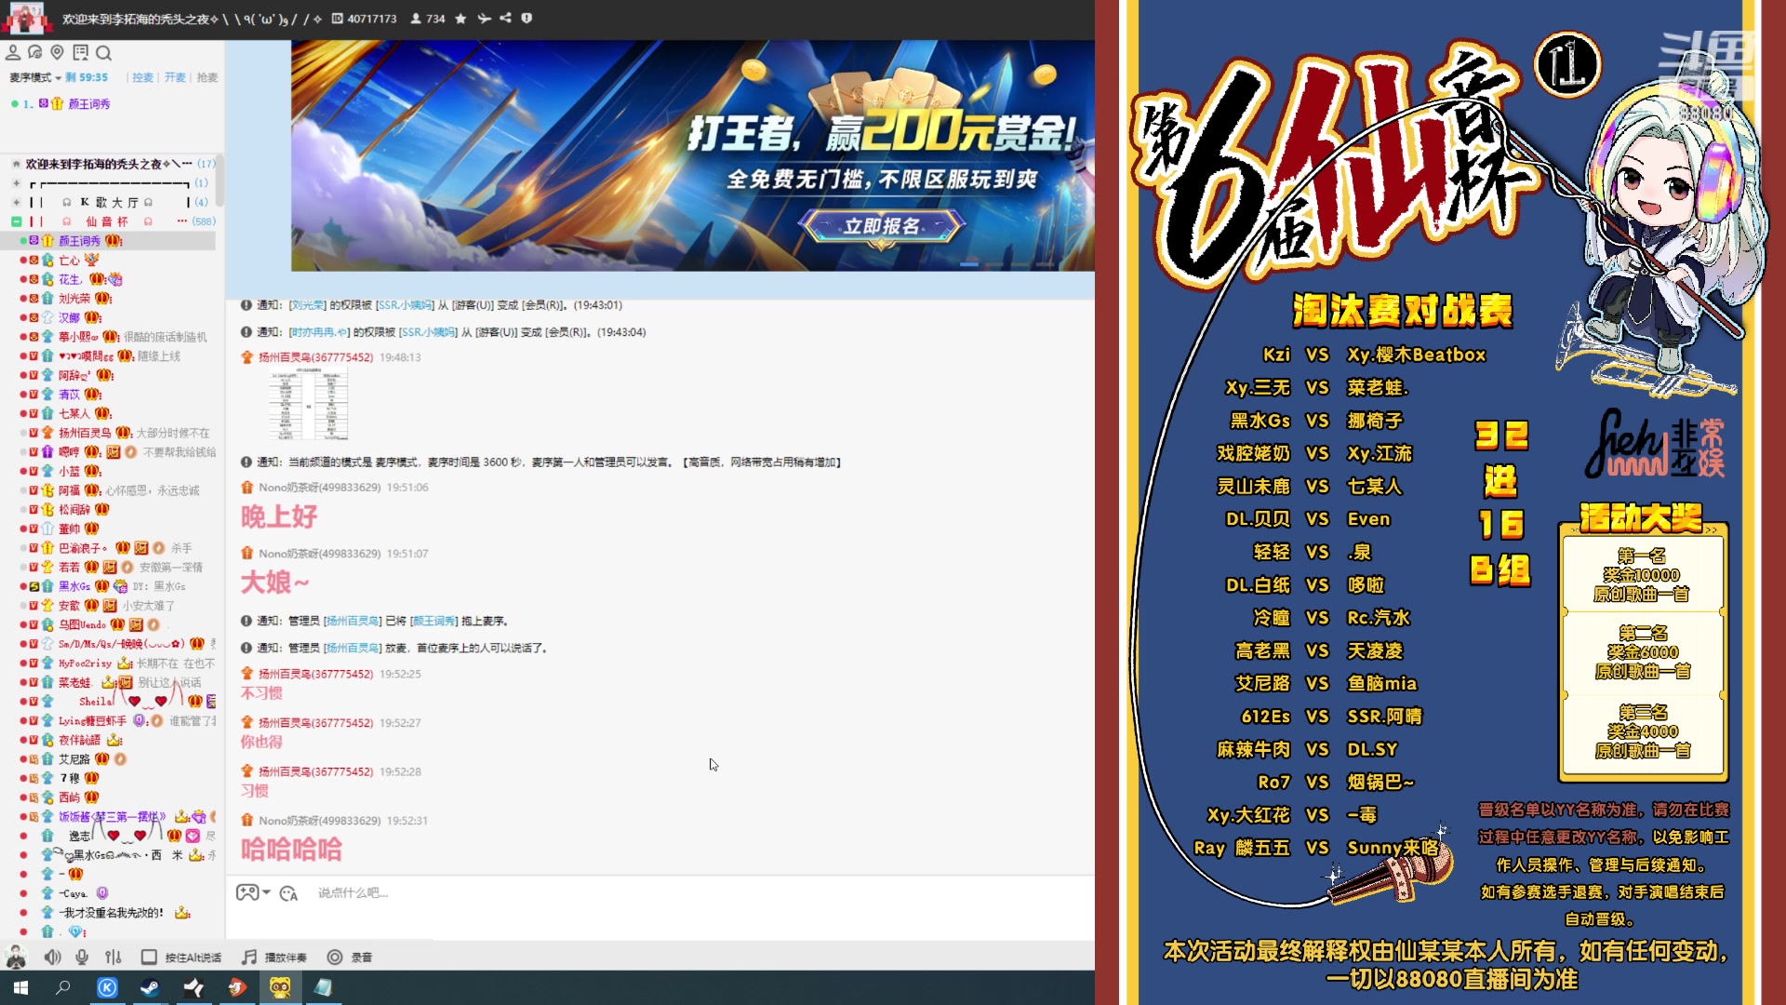Collapse the 仙音杯 channel node
Viewport: 1786px width, 1005px height.
point(16,221)
